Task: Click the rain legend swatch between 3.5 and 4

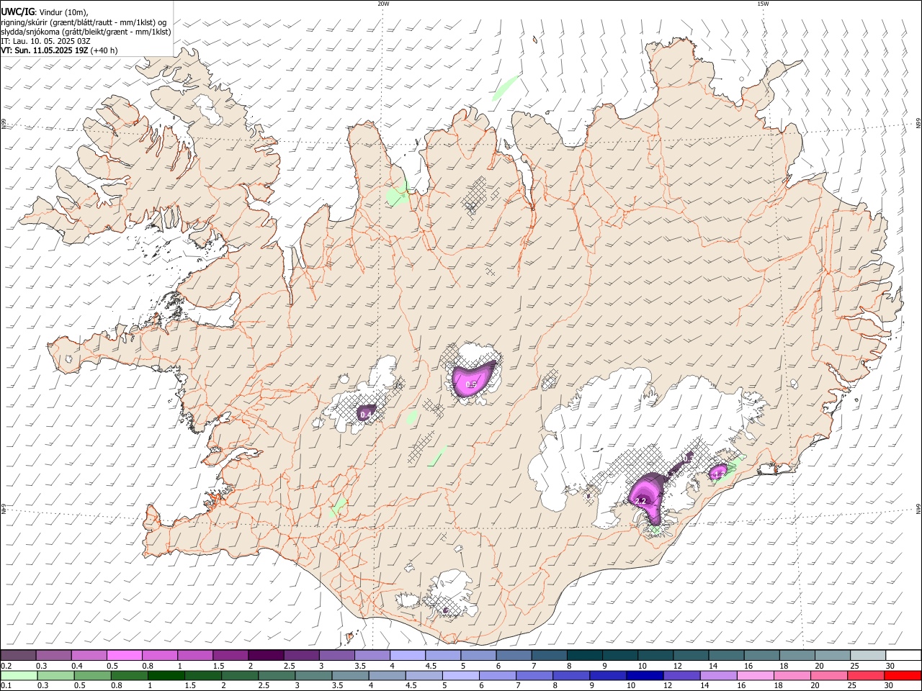Action: (x=350, y=675)
